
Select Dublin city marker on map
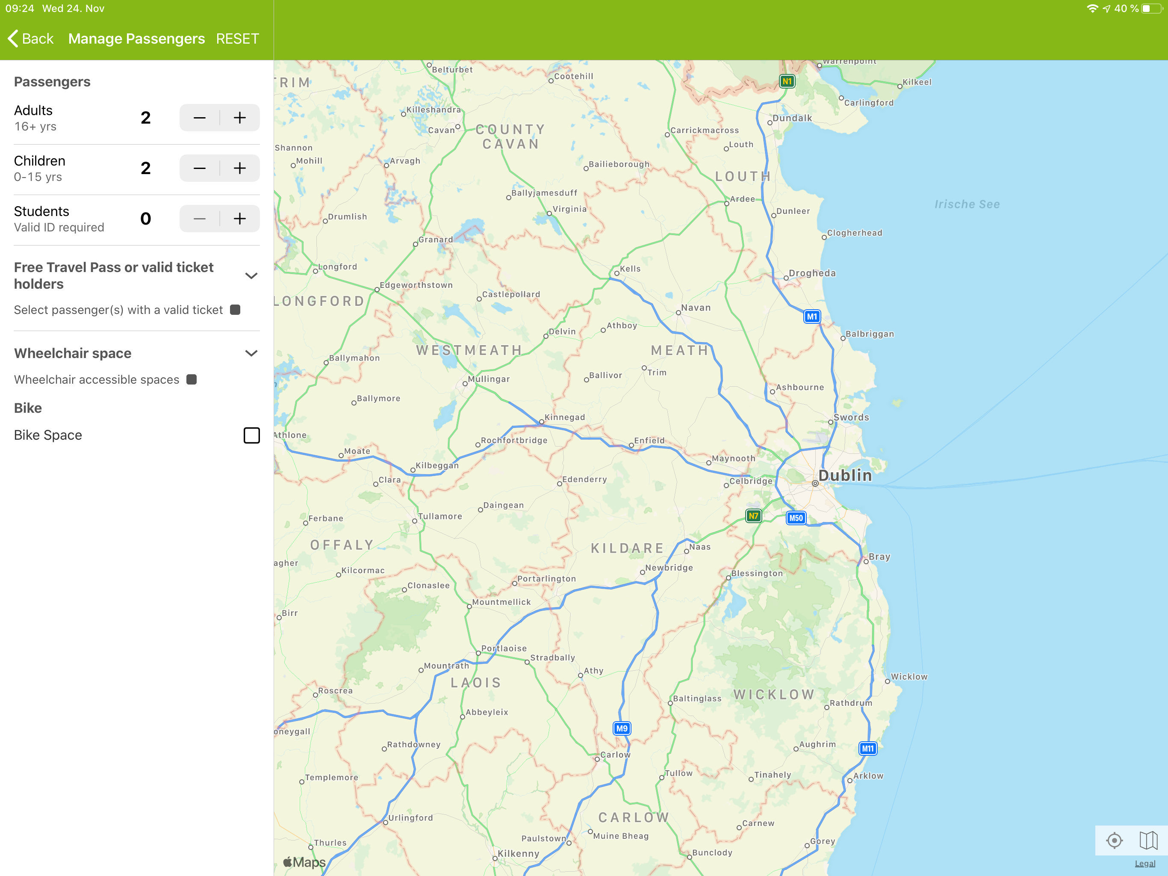[x=815, y=483]
